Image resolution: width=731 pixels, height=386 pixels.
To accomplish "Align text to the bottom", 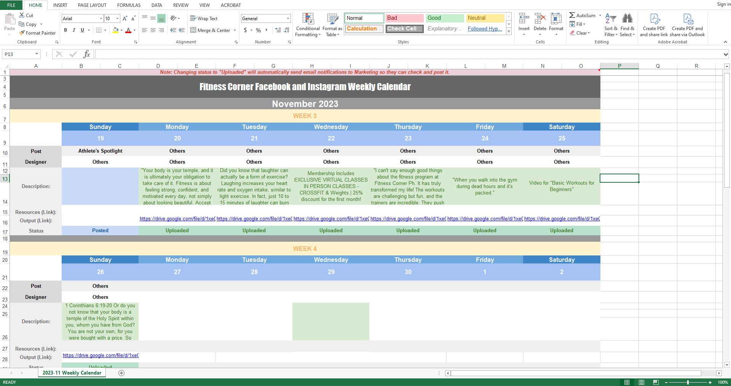I will 161,18.
